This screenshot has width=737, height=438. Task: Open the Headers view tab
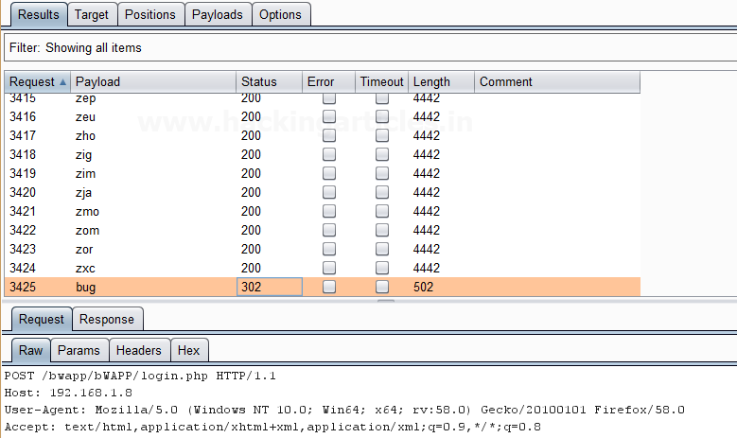pyautogui.click(x=139, y=351)
